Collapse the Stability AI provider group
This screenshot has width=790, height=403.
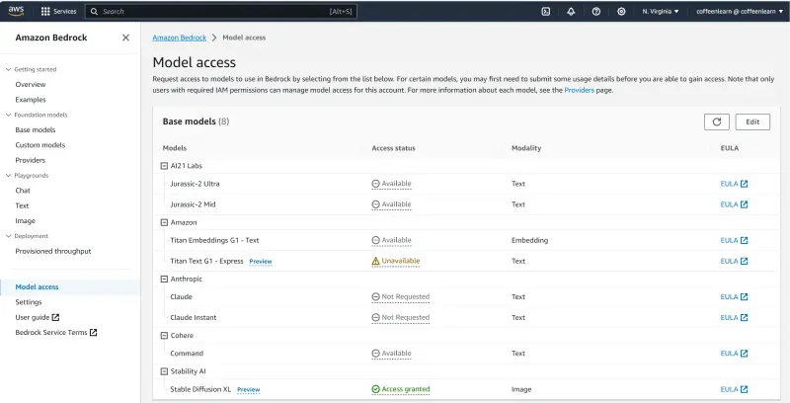point(164,370)
